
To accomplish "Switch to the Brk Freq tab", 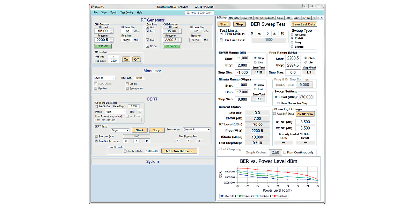I will pos(259,17).
